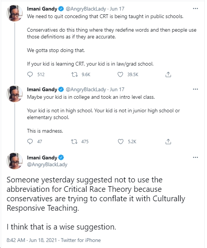Screen dimensions: 207x248
Task: Share the first tweet about CRT
Action: [168, 74]
